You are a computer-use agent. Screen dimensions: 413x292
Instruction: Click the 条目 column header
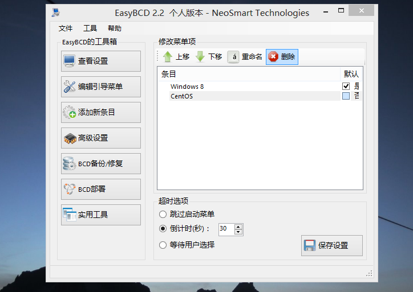249,74
